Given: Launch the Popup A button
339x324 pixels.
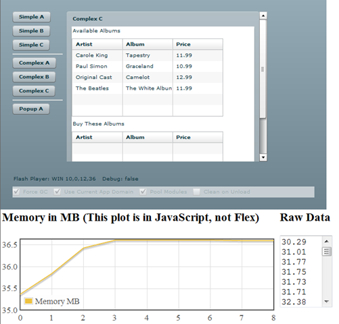Looking at the screenshot, I should click(31, 109).
